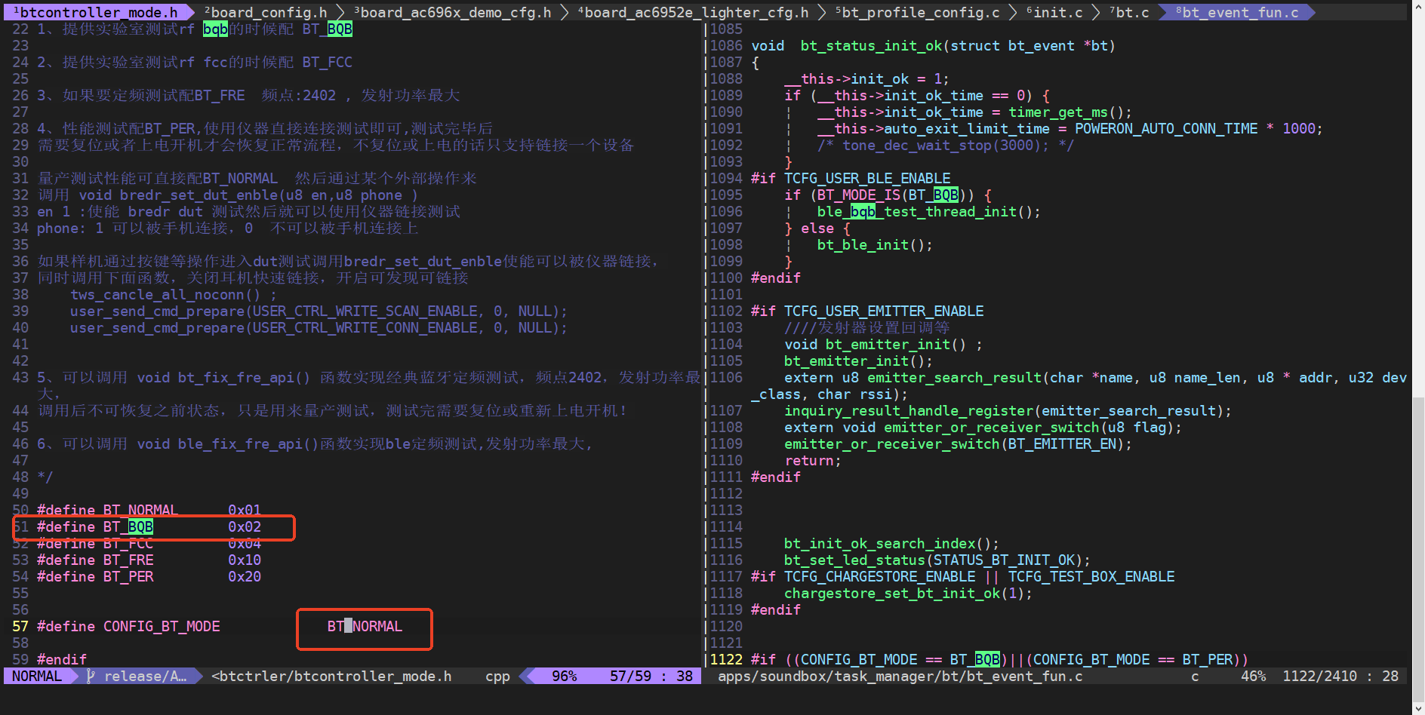Select the bt.c tab
Screen dimensions: 1425x715
point(1129,12)
